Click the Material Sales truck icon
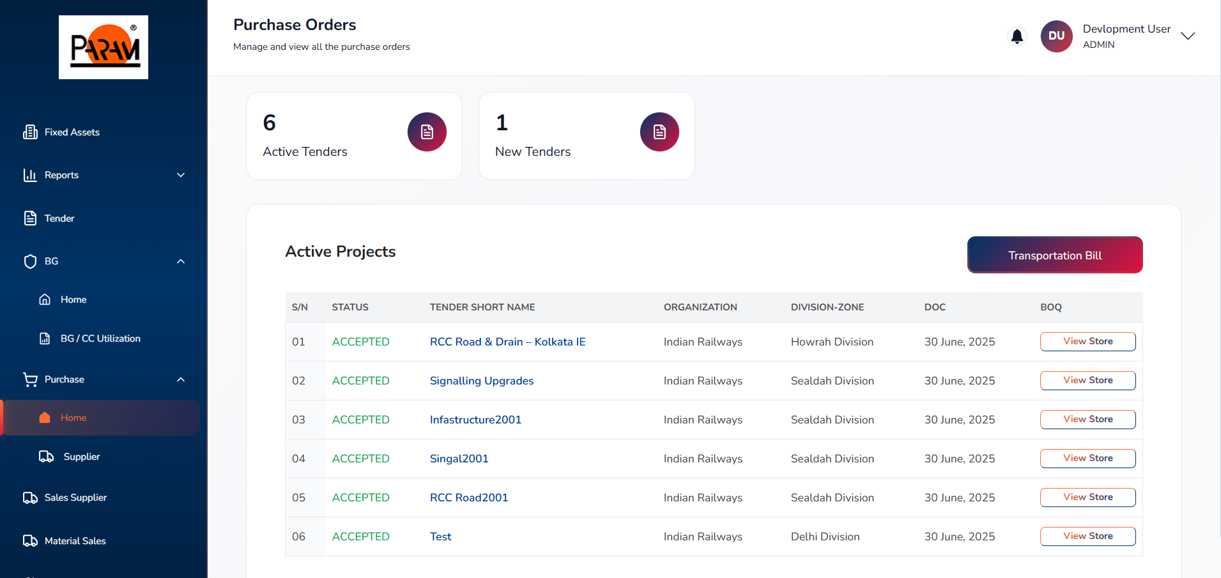 (x=30, y=541)
